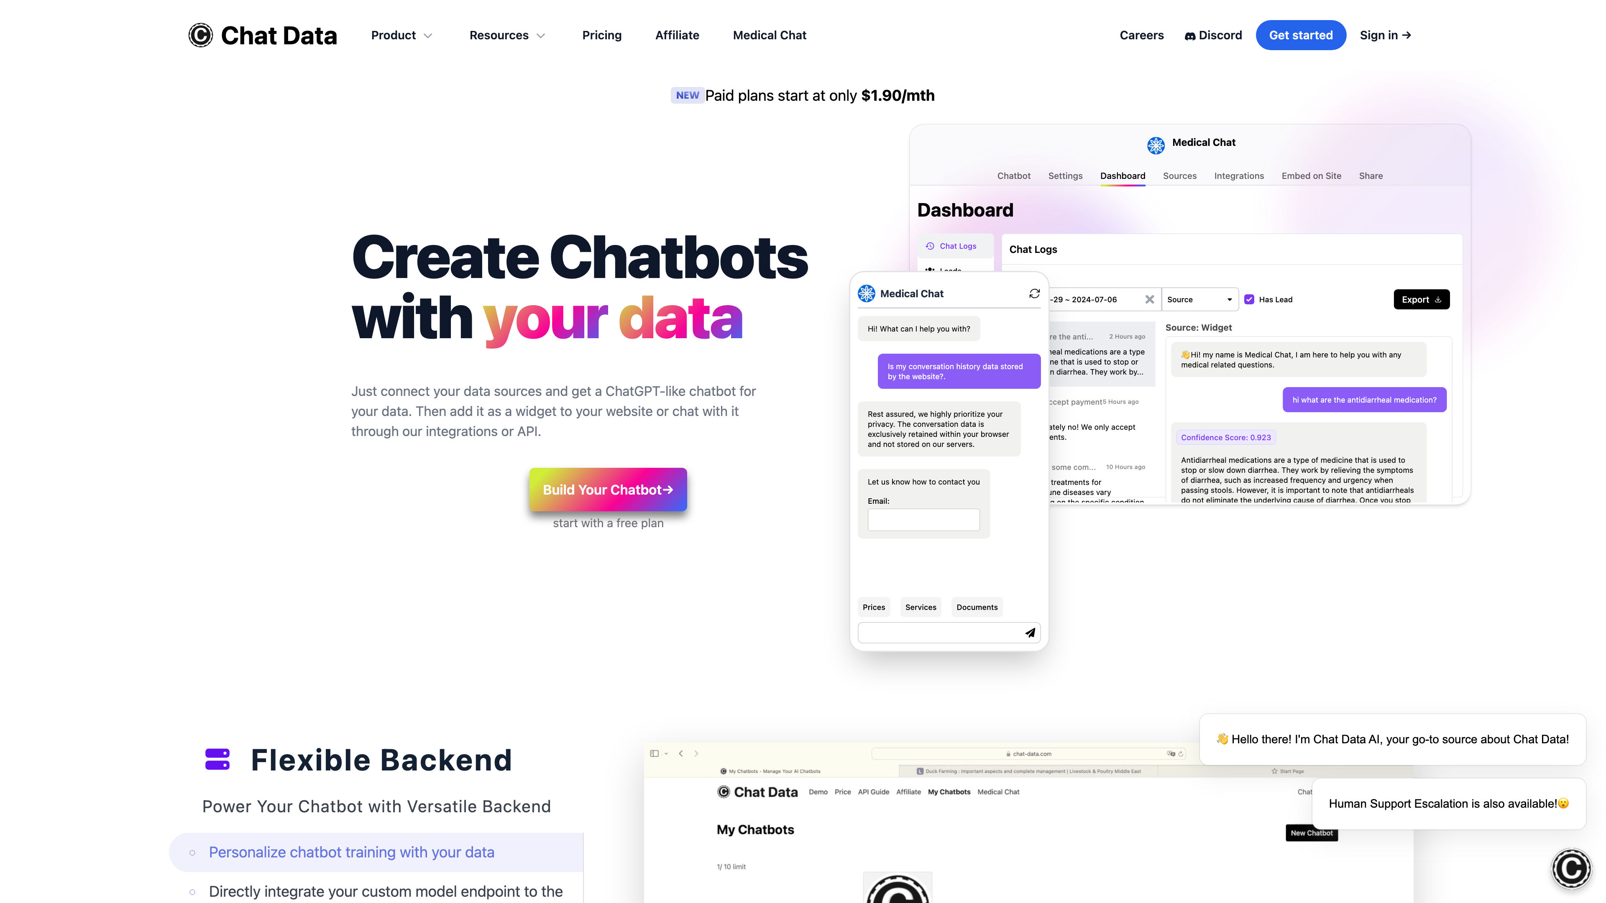Open the Source filter dropdown

[x=1200, y=299]
